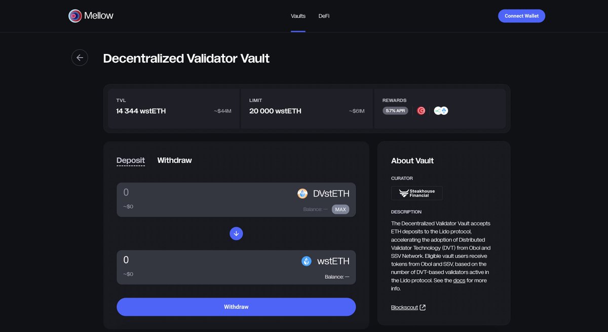Click the TVL value 14 344 wstETH
The width and height of the screenshot is (608, 332).
point(141,111)
